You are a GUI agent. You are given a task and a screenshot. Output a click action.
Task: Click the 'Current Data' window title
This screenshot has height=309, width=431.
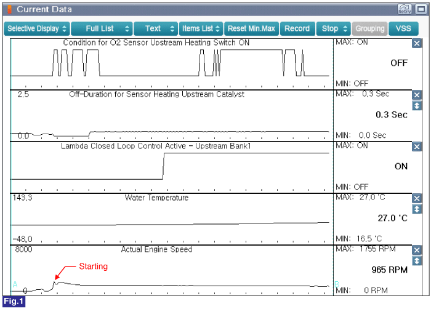pyautogui.click(x=44, y=9)
